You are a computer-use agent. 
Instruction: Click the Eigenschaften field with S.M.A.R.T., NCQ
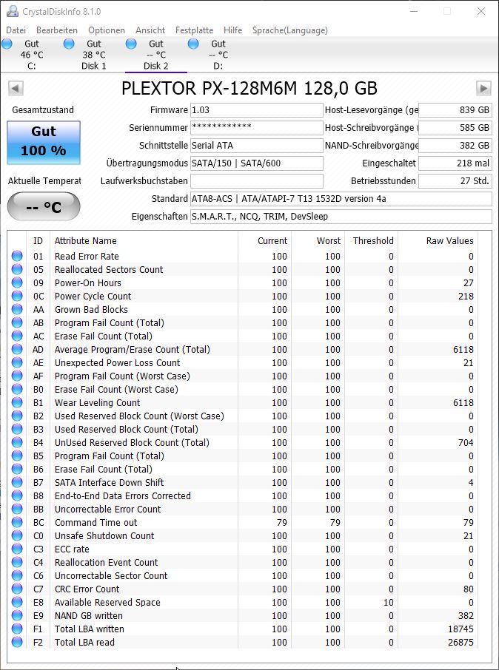[341, 216]
